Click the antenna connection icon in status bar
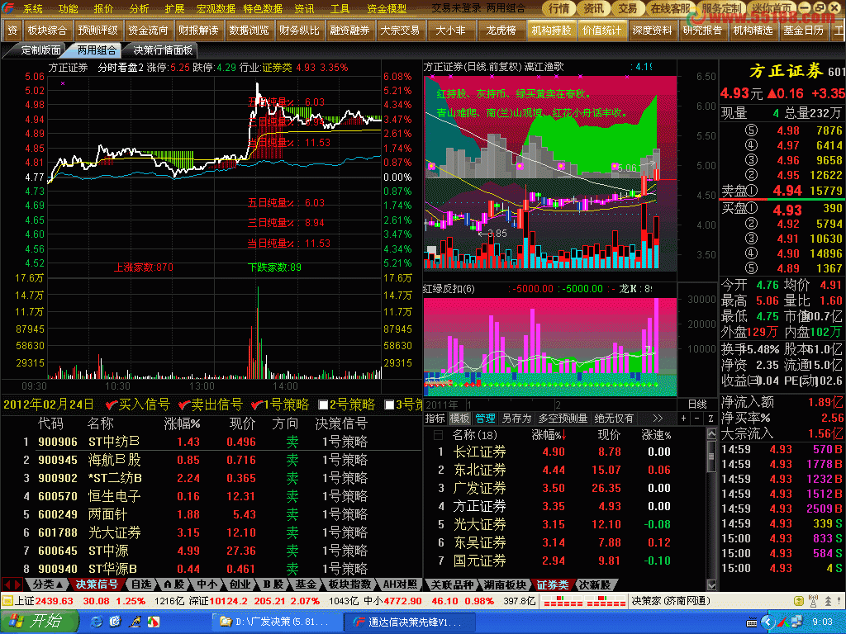Image resolution: width=846 pixels, height=634 pixels. point(813,601)
